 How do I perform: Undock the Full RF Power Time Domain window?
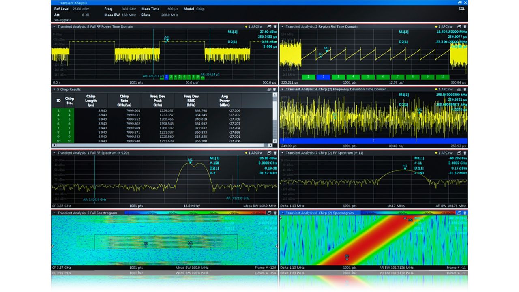click(x=270, y=26)
